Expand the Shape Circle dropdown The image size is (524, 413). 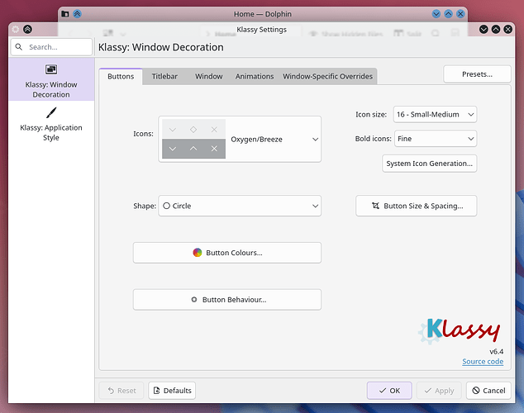(240, 206)
